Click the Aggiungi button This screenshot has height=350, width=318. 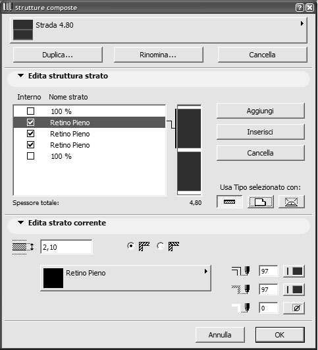[x=261, y=111]
